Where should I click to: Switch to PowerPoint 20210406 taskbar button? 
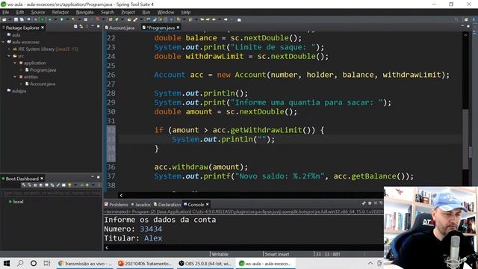(x=145, y=263)
